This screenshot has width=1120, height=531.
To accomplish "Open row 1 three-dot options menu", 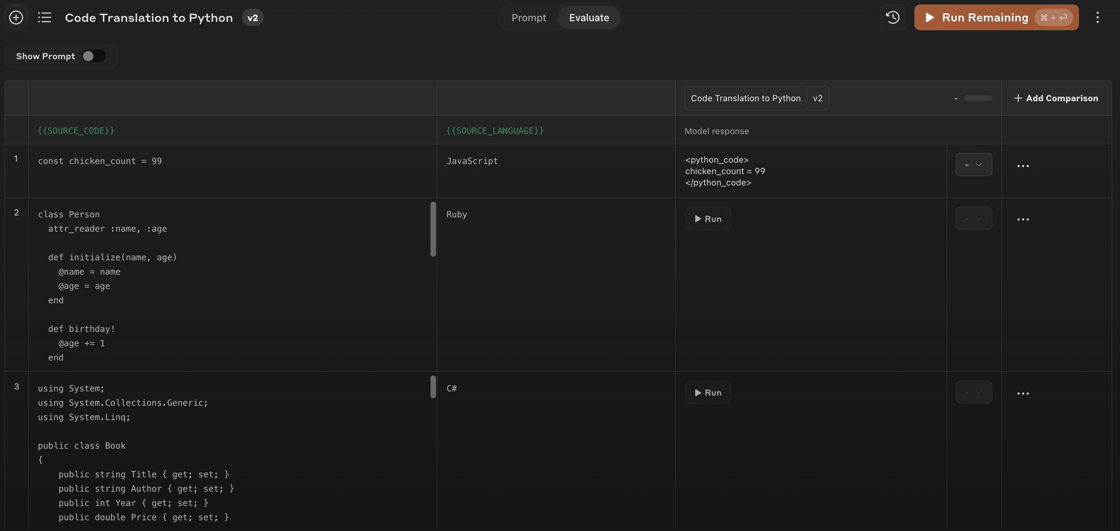I will 1023,166.
